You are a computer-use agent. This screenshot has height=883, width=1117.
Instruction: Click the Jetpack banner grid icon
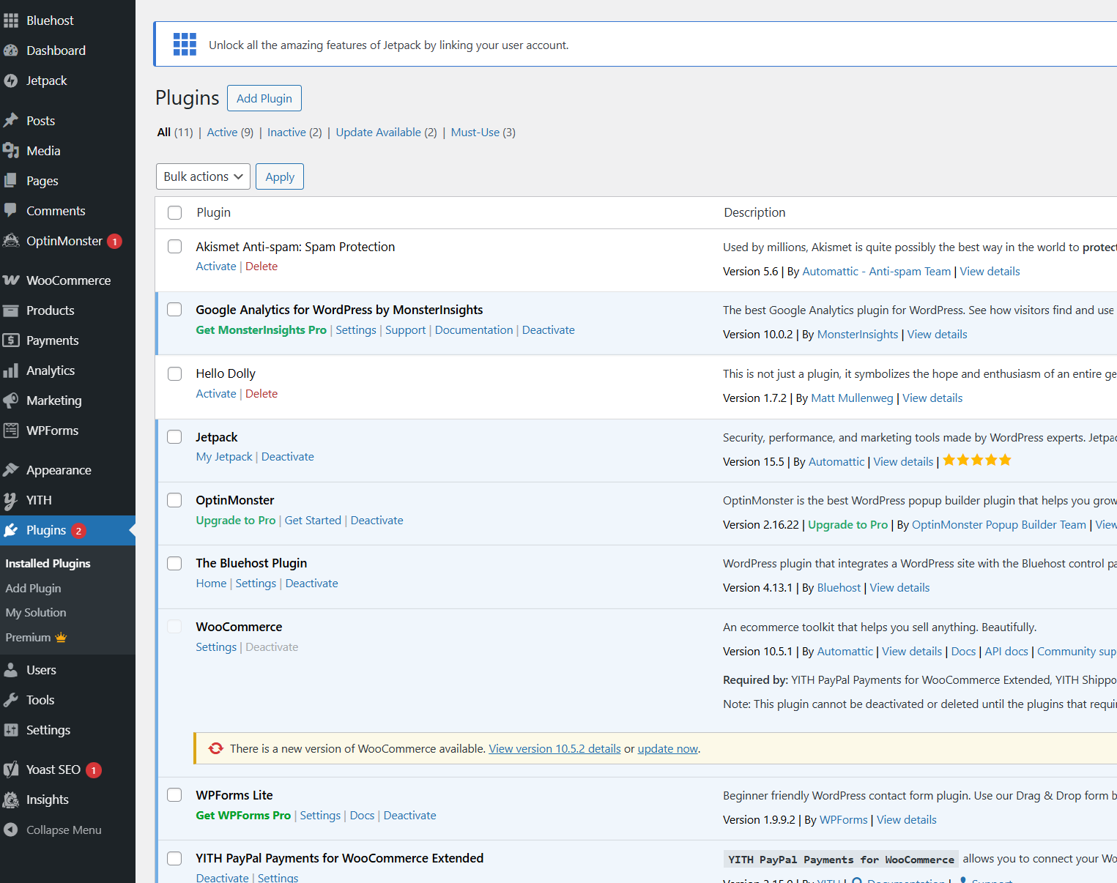185,44
